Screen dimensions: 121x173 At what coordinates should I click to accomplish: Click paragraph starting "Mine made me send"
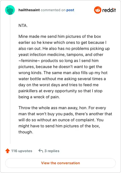(x=64, y=67)
